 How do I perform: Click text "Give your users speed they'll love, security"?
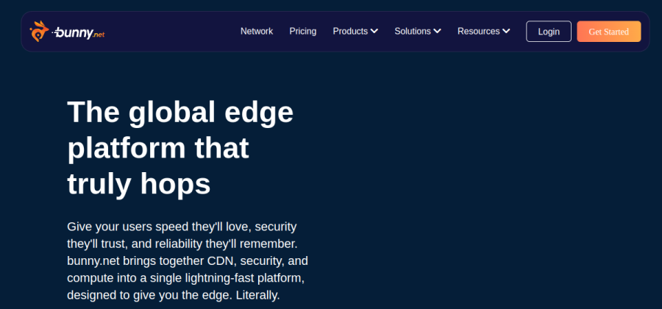pos(182,227)
